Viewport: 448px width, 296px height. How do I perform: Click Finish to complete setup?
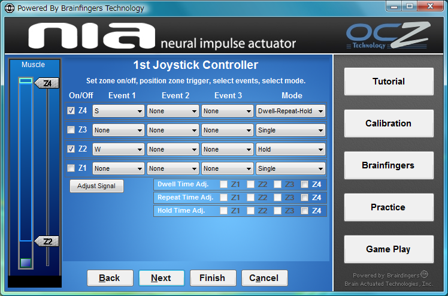coord(213,277)
